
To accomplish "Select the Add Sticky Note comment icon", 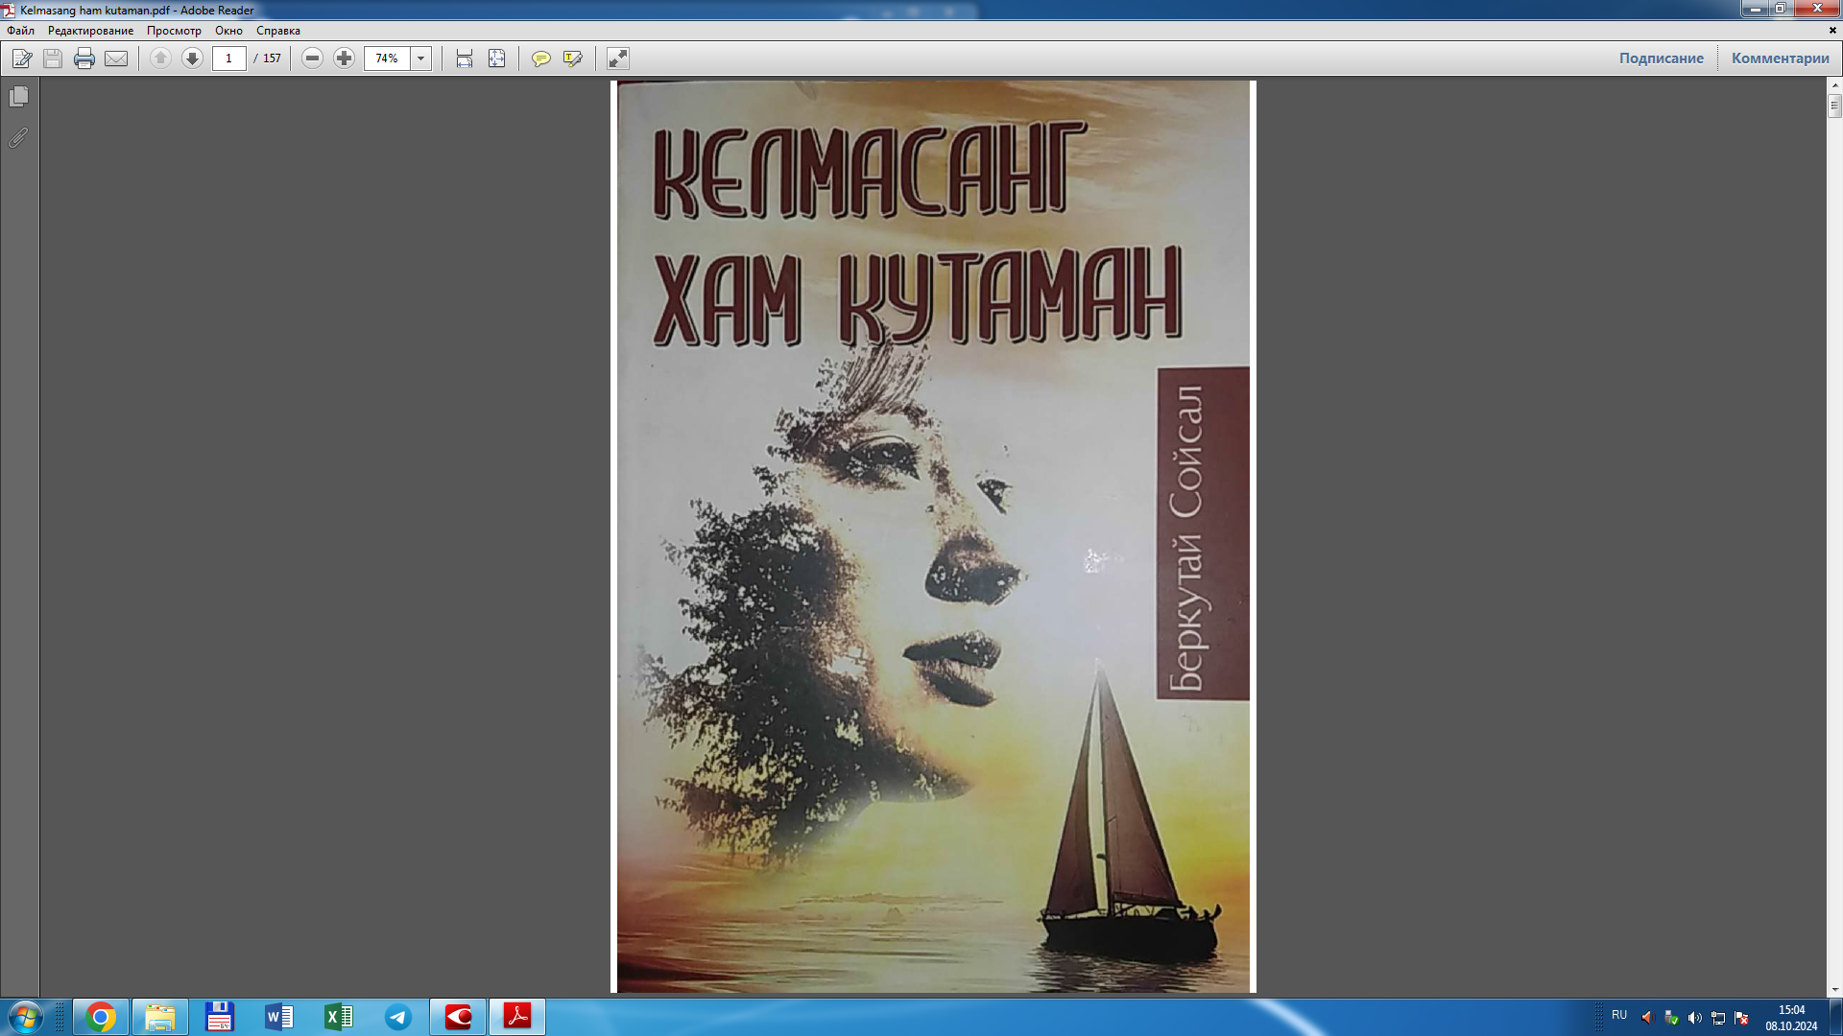I will tap(542, 59).
